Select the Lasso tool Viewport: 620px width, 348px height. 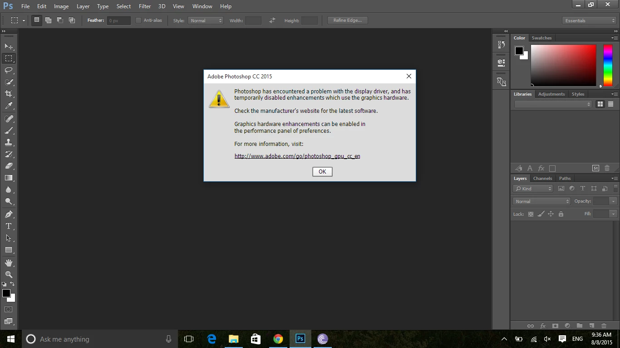pyautogui.click(x=9, y=70)
